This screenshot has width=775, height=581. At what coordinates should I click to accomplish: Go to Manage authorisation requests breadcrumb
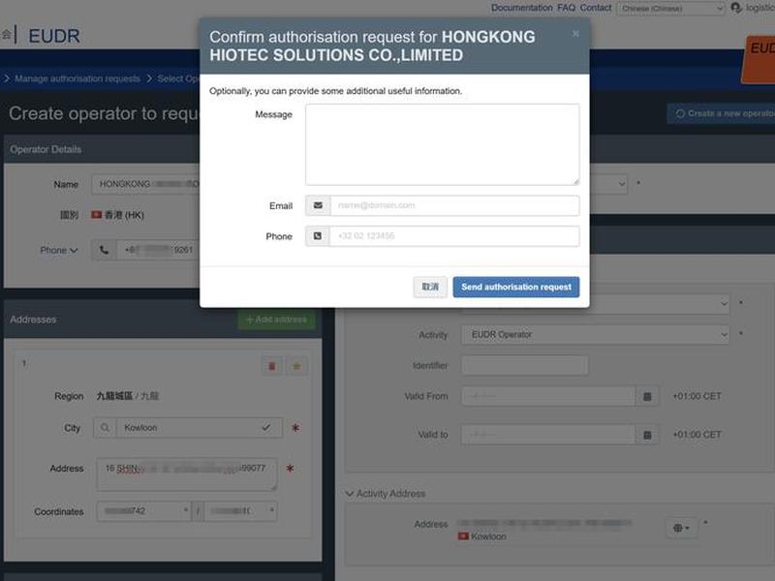[x=77, y=78]
